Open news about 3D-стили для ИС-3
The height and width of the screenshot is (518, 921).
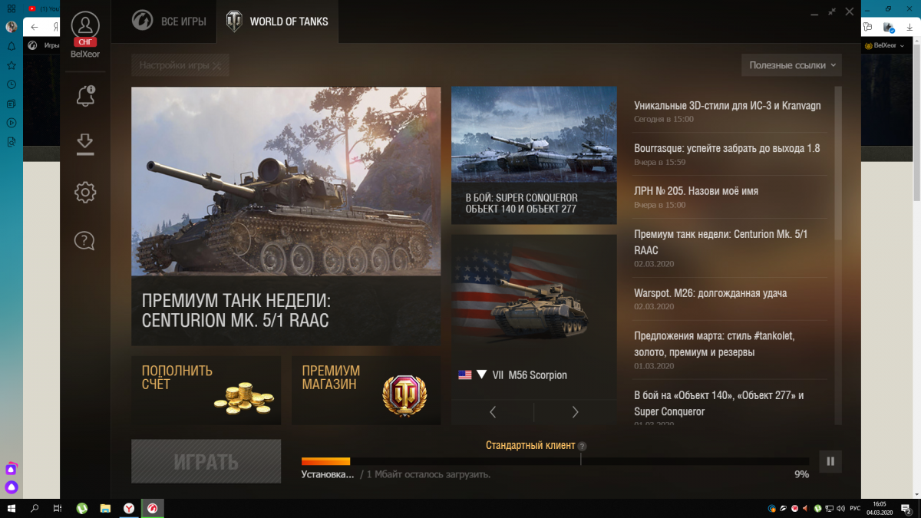728,106
